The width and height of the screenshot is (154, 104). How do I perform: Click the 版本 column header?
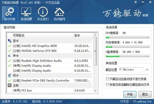82,35
